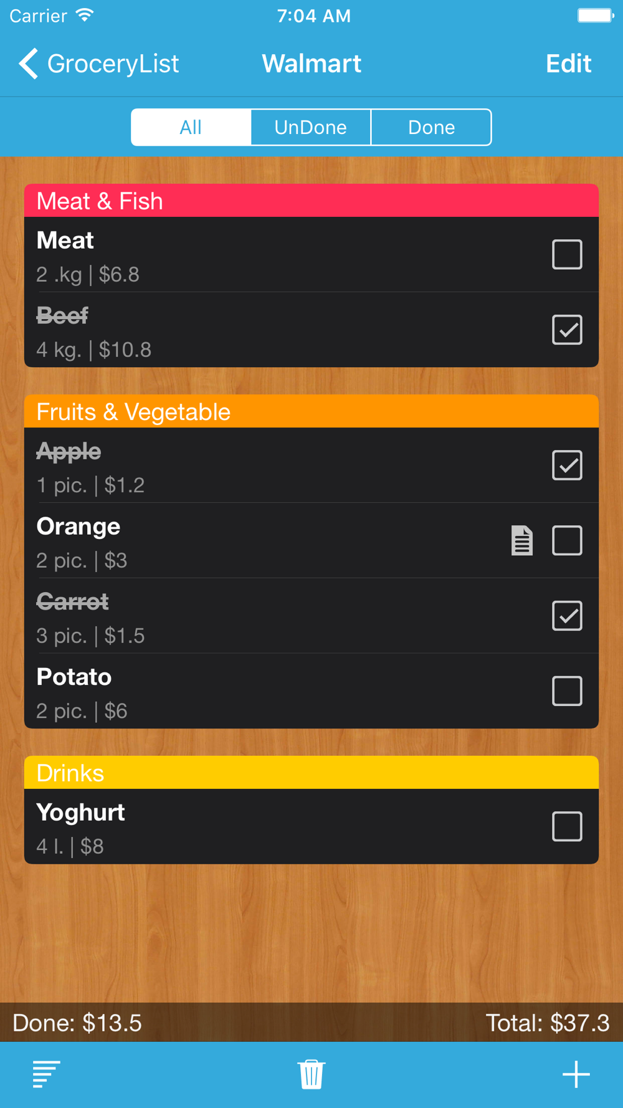
Task: Uncheck the Apple checkbox
Action: point(567,466)
